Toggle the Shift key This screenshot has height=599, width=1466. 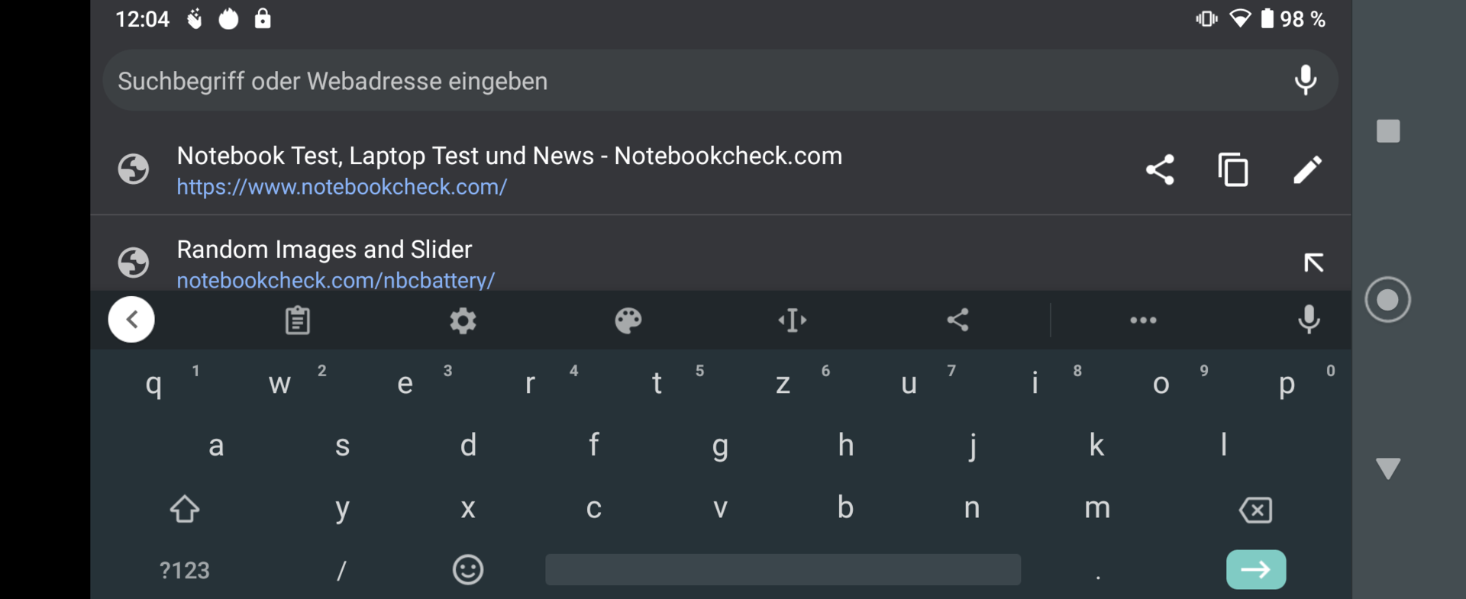tap(185, 509)
